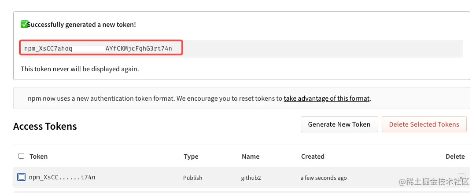Click the Name column header
Image resolution: width=476 pixels, height=193 pixels.
tap(250, 157)
